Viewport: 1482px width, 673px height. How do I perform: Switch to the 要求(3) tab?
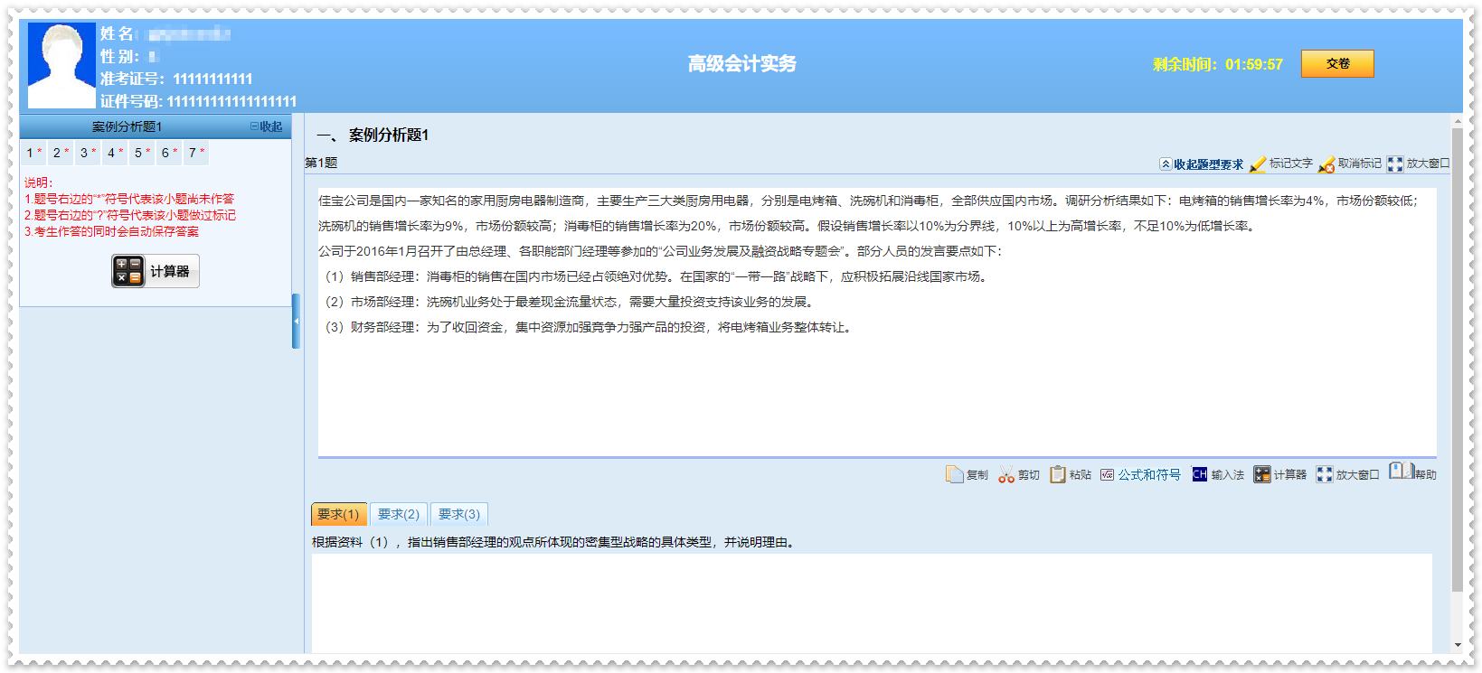(x=459, y=514)
